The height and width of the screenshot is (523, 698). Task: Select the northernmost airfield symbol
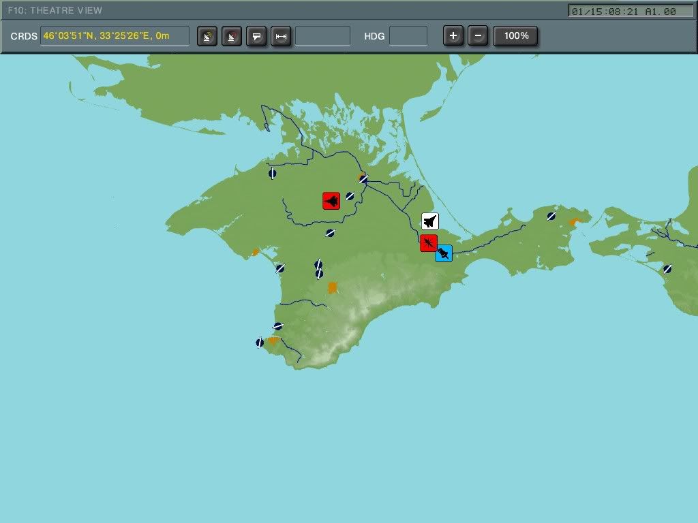(272, 174)
